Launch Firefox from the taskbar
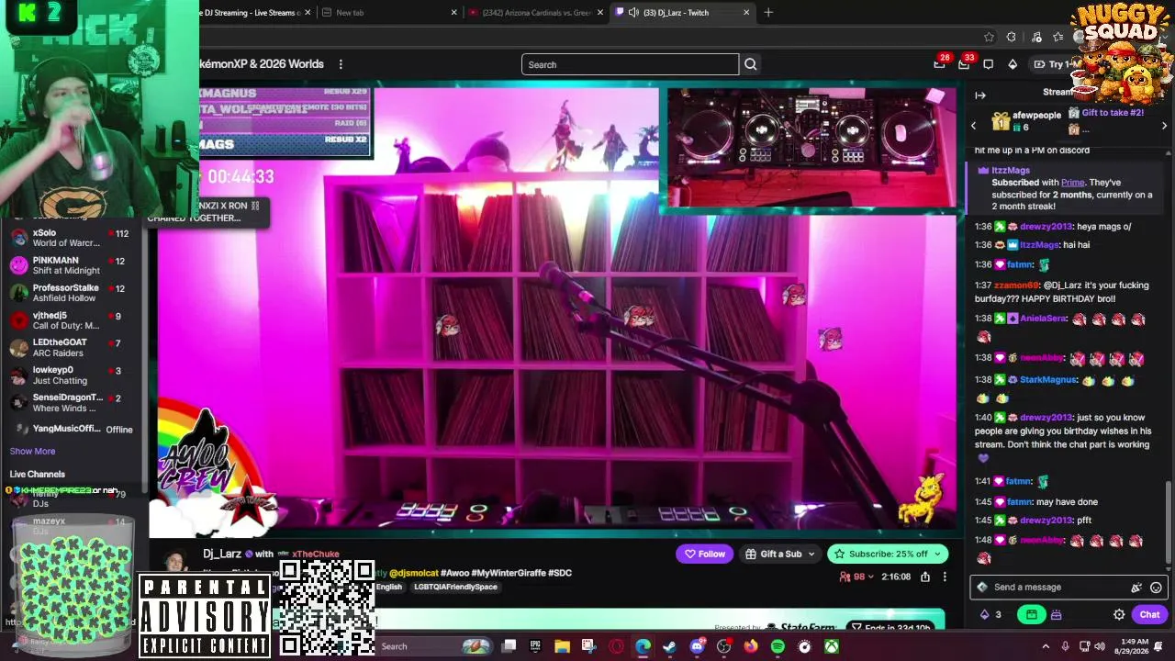The image size is (1175, 661). [x=751, y=646]
